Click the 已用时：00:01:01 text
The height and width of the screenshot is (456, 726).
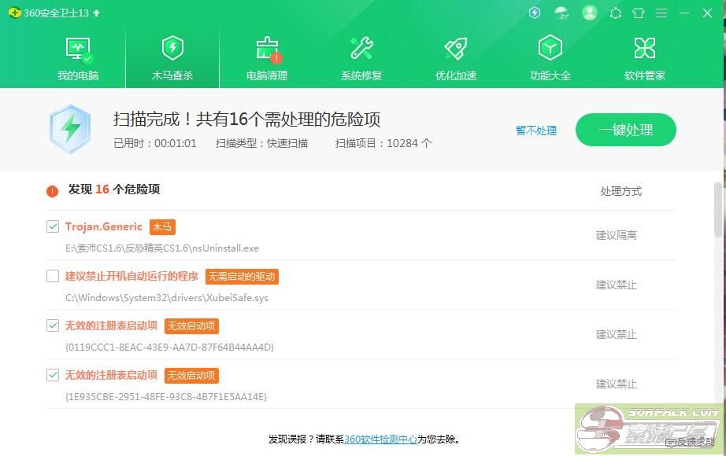point(155,143)
